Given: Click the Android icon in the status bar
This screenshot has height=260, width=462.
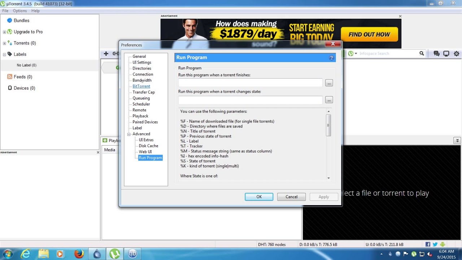Looking at the screenshot, I should tap(443, 244).
